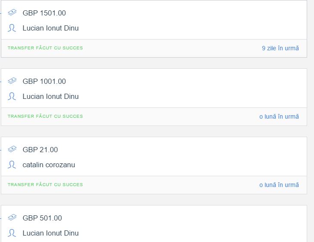This screenshot has width=314, height=242.
Task: Click the banknote icon next to GBP 1001.00
Action: (x=12, y=81)
